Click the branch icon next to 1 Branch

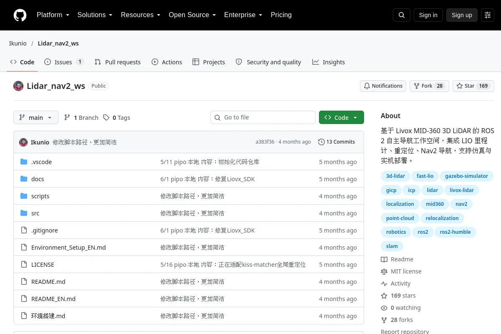(67, 118)
